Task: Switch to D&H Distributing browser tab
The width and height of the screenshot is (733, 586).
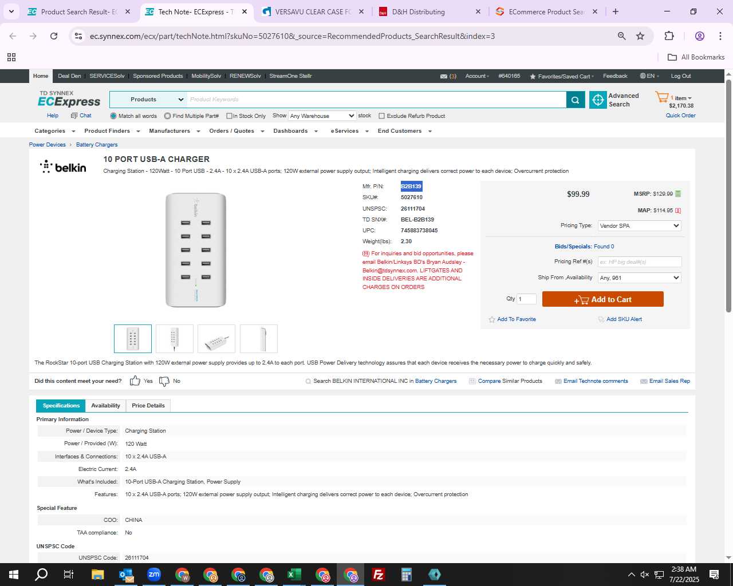Action: click(429, 11)
